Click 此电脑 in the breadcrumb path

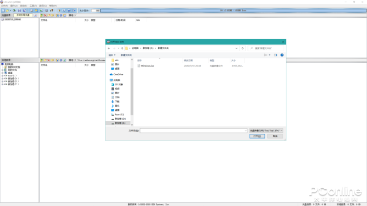[135, 48]
